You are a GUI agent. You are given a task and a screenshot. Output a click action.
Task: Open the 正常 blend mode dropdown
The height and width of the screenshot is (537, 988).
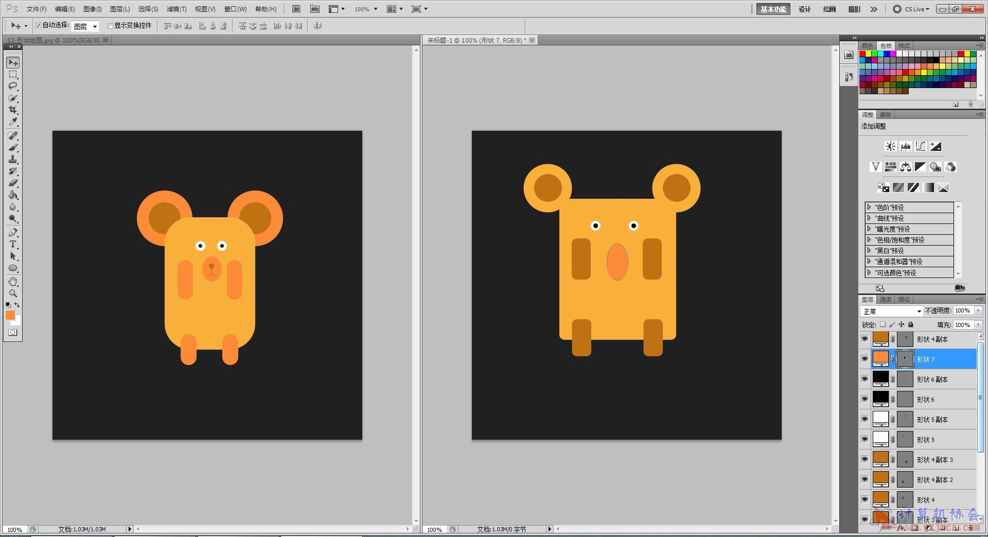coord(891,311)
